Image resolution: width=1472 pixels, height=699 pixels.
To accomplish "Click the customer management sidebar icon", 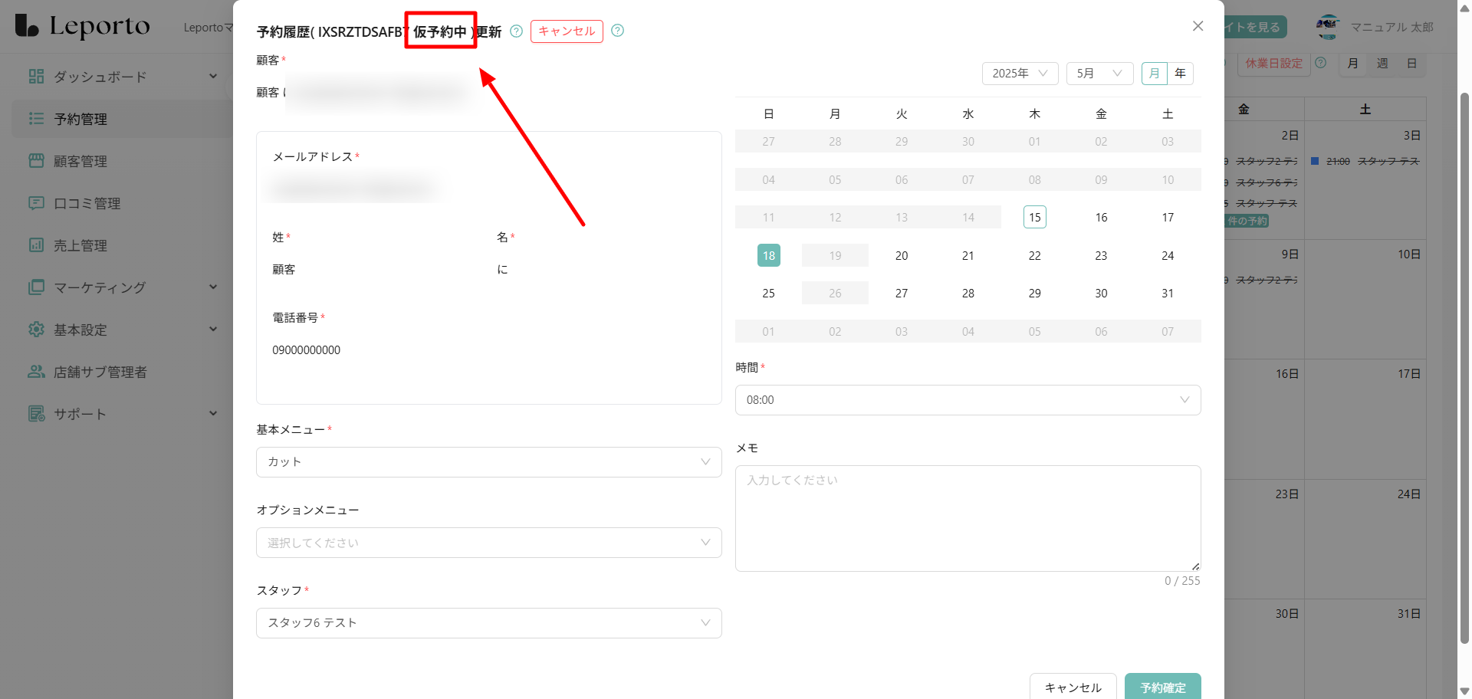I will click(36, 161).
